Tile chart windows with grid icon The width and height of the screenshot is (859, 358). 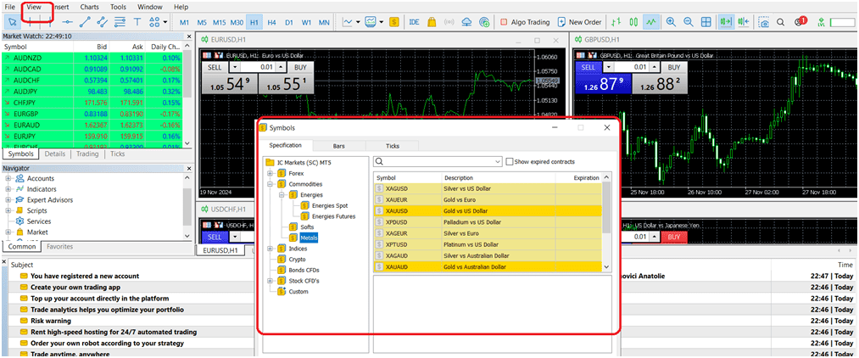[706, 22]
